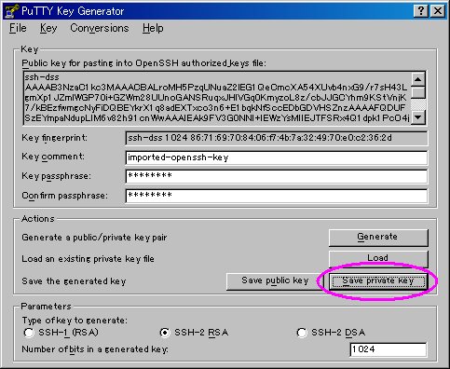Click "Number of bits in a generated key:" label

95,349
